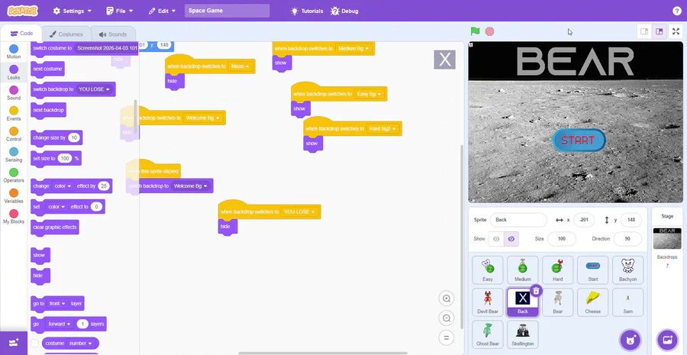Viewport: 687px width, 355px height.
Task: Set sprite visibility to shown
Action: coord(496,239)
